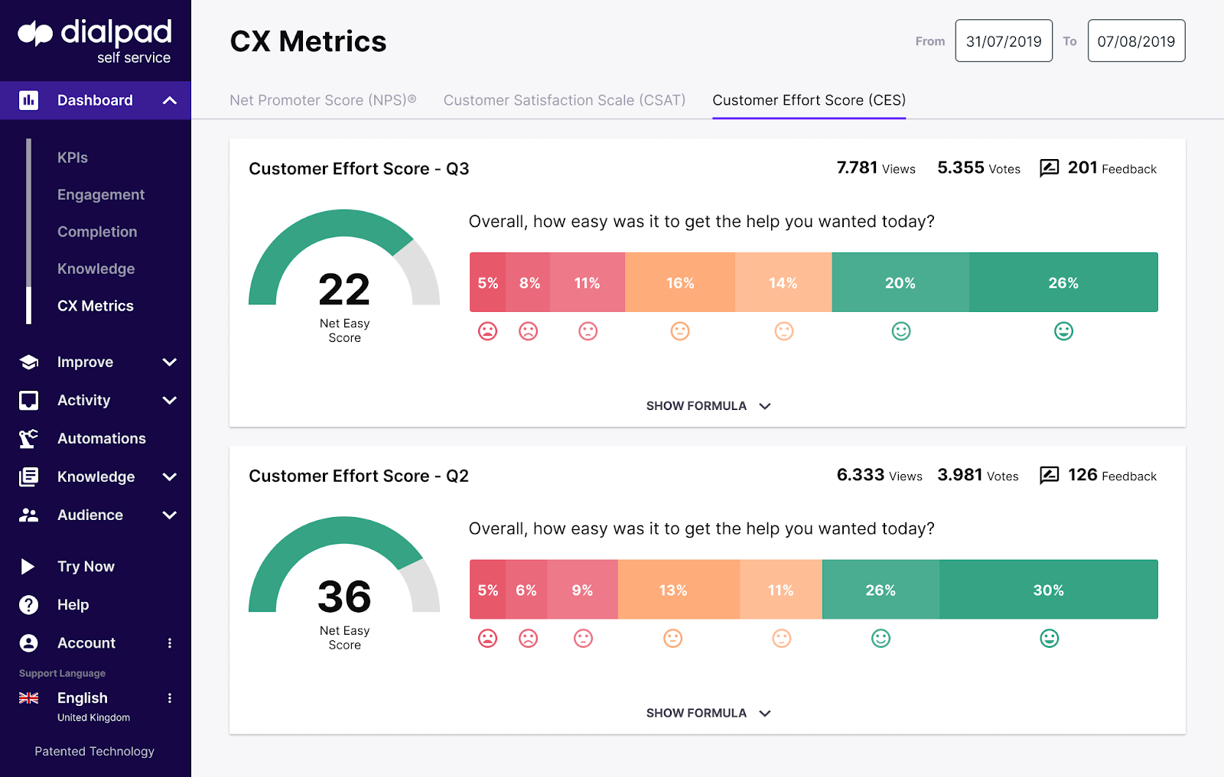The image size is (1224, 777).
Task: Click the Improve graduation cap icon
Action: [29, 362]
